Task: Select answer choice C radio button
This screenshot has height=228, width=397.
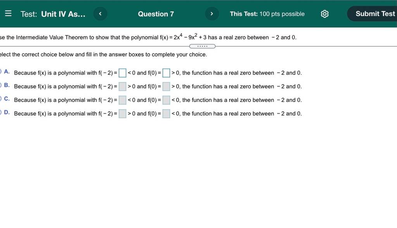Action: pos(0,98)
